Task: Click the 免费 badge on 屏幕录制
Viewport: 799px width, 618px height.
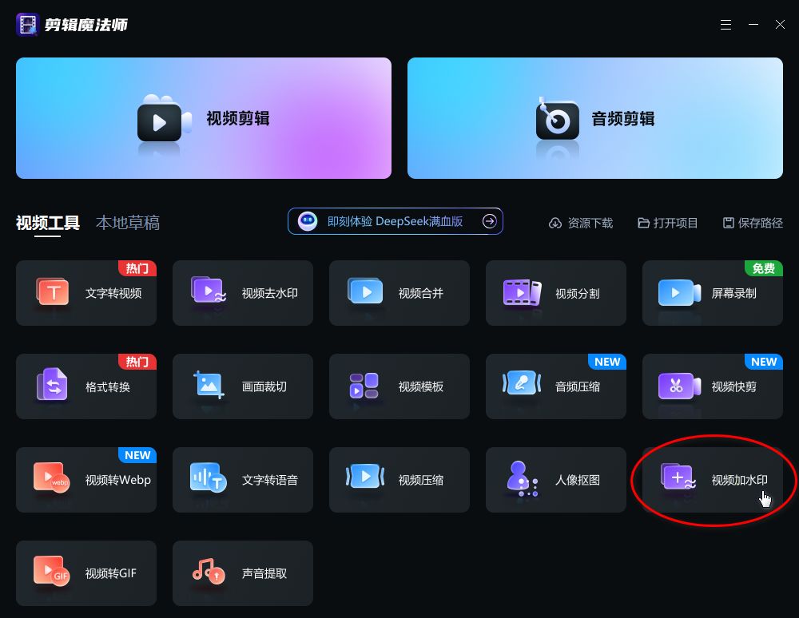Action: pyautogui.click(x=763, y=268)
